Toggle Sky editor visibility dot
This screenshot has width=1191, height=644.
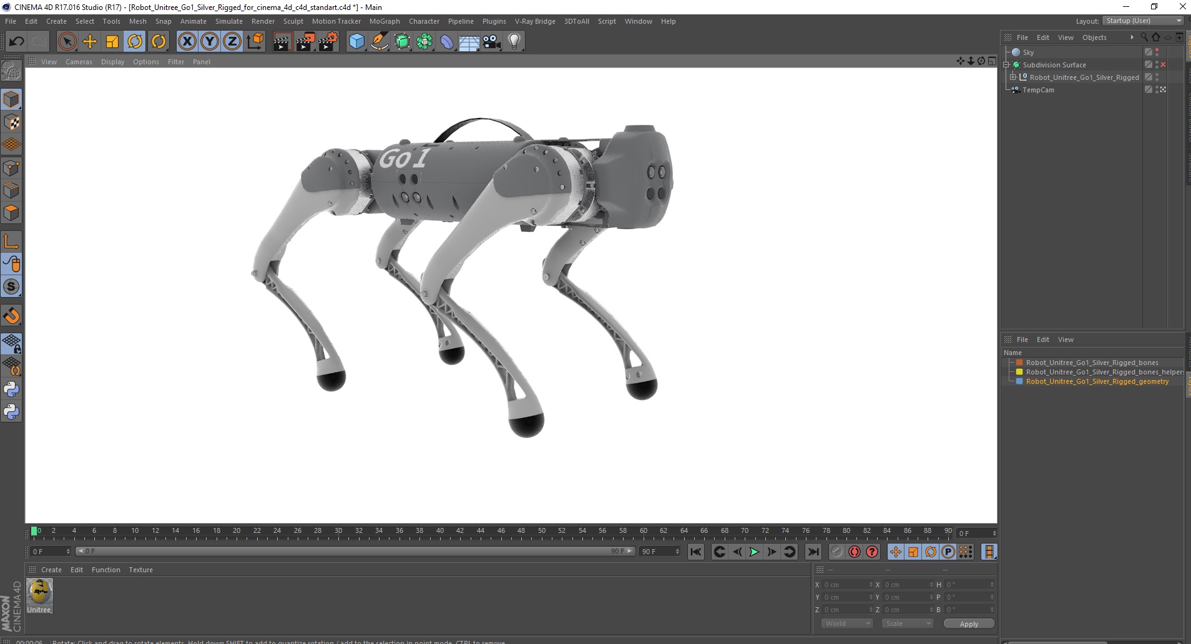(x=1157, y=50)
